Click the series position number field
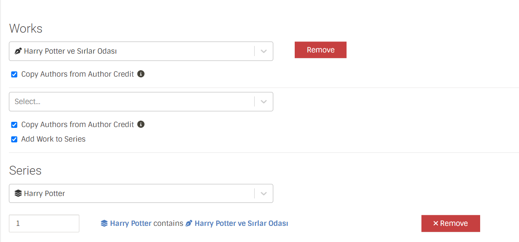This screenshot has height=242, width=519. tap(44, 223)
